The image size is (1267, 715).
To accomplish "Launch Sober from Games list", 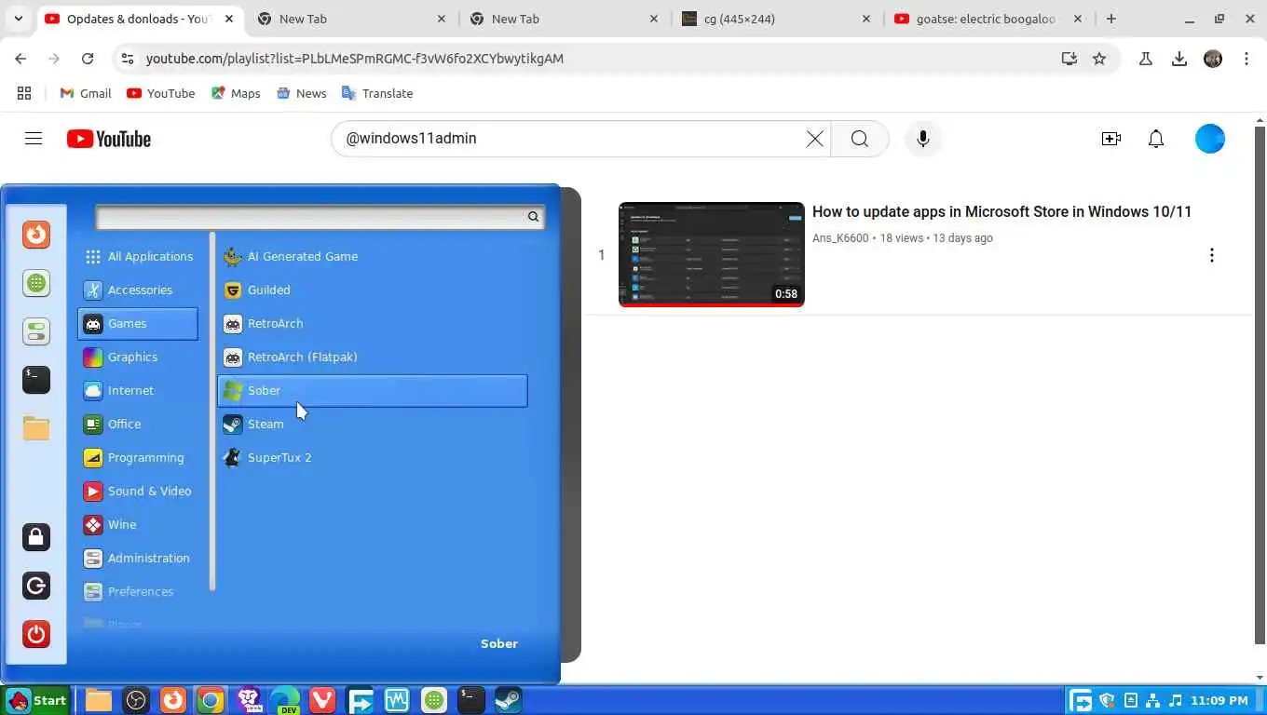I will coord(373,391).
